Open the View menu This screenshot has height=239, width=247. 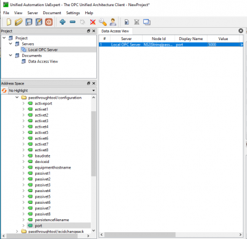(x=18, y=13)
